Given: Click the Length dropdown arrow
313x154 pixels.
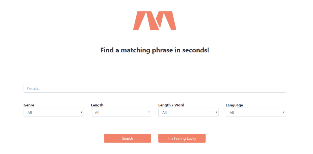Looking at the screenshot, I should click(x=149, y=112).
